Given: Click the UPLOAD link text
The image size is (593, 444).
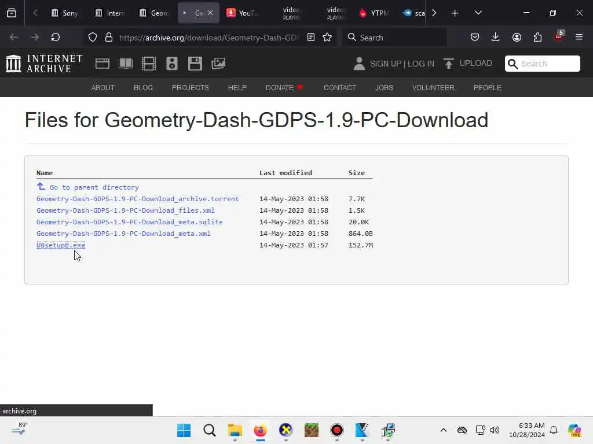Looking at the screenshot, I should pyautogui.click(x=476, y=63).
